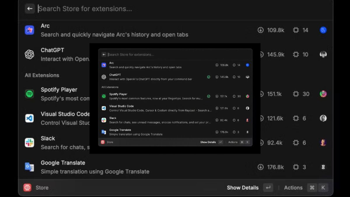Click the back arrow beside the large search field
Viewport: 350px width, 197px height.
(x=30, y=9)
